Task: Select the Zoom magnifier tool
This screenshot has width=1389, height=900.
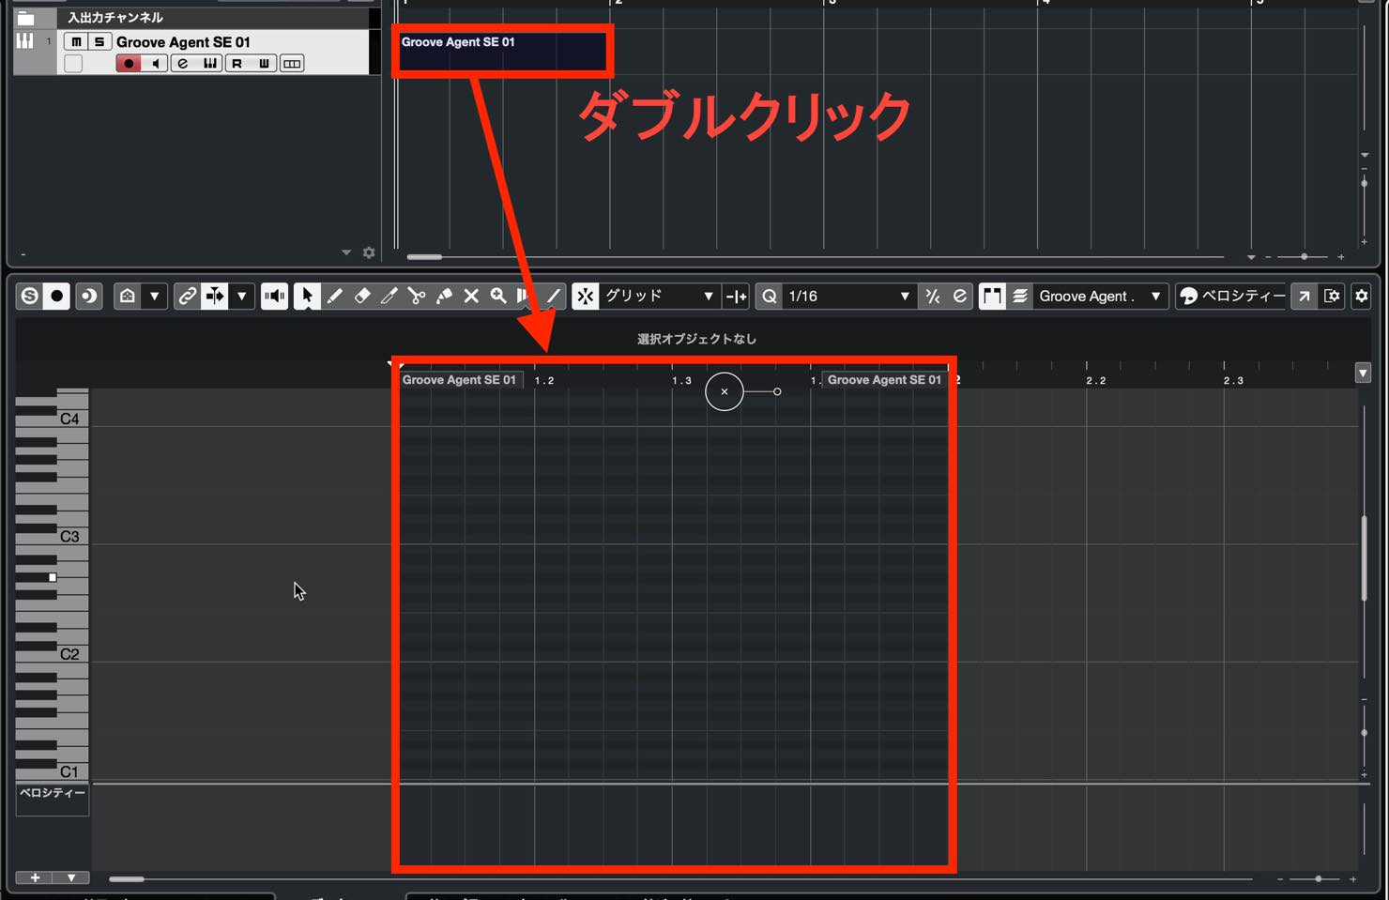Action: pyautogui.click(x=498, y=296)
